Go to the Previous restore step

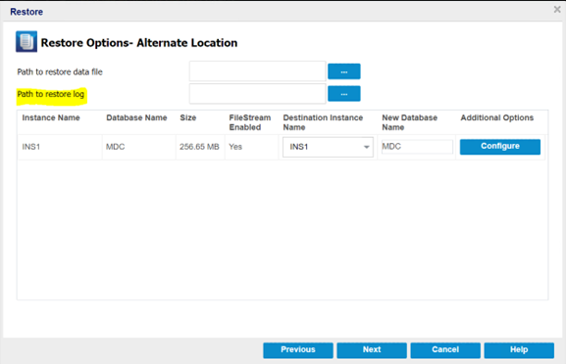298,350
